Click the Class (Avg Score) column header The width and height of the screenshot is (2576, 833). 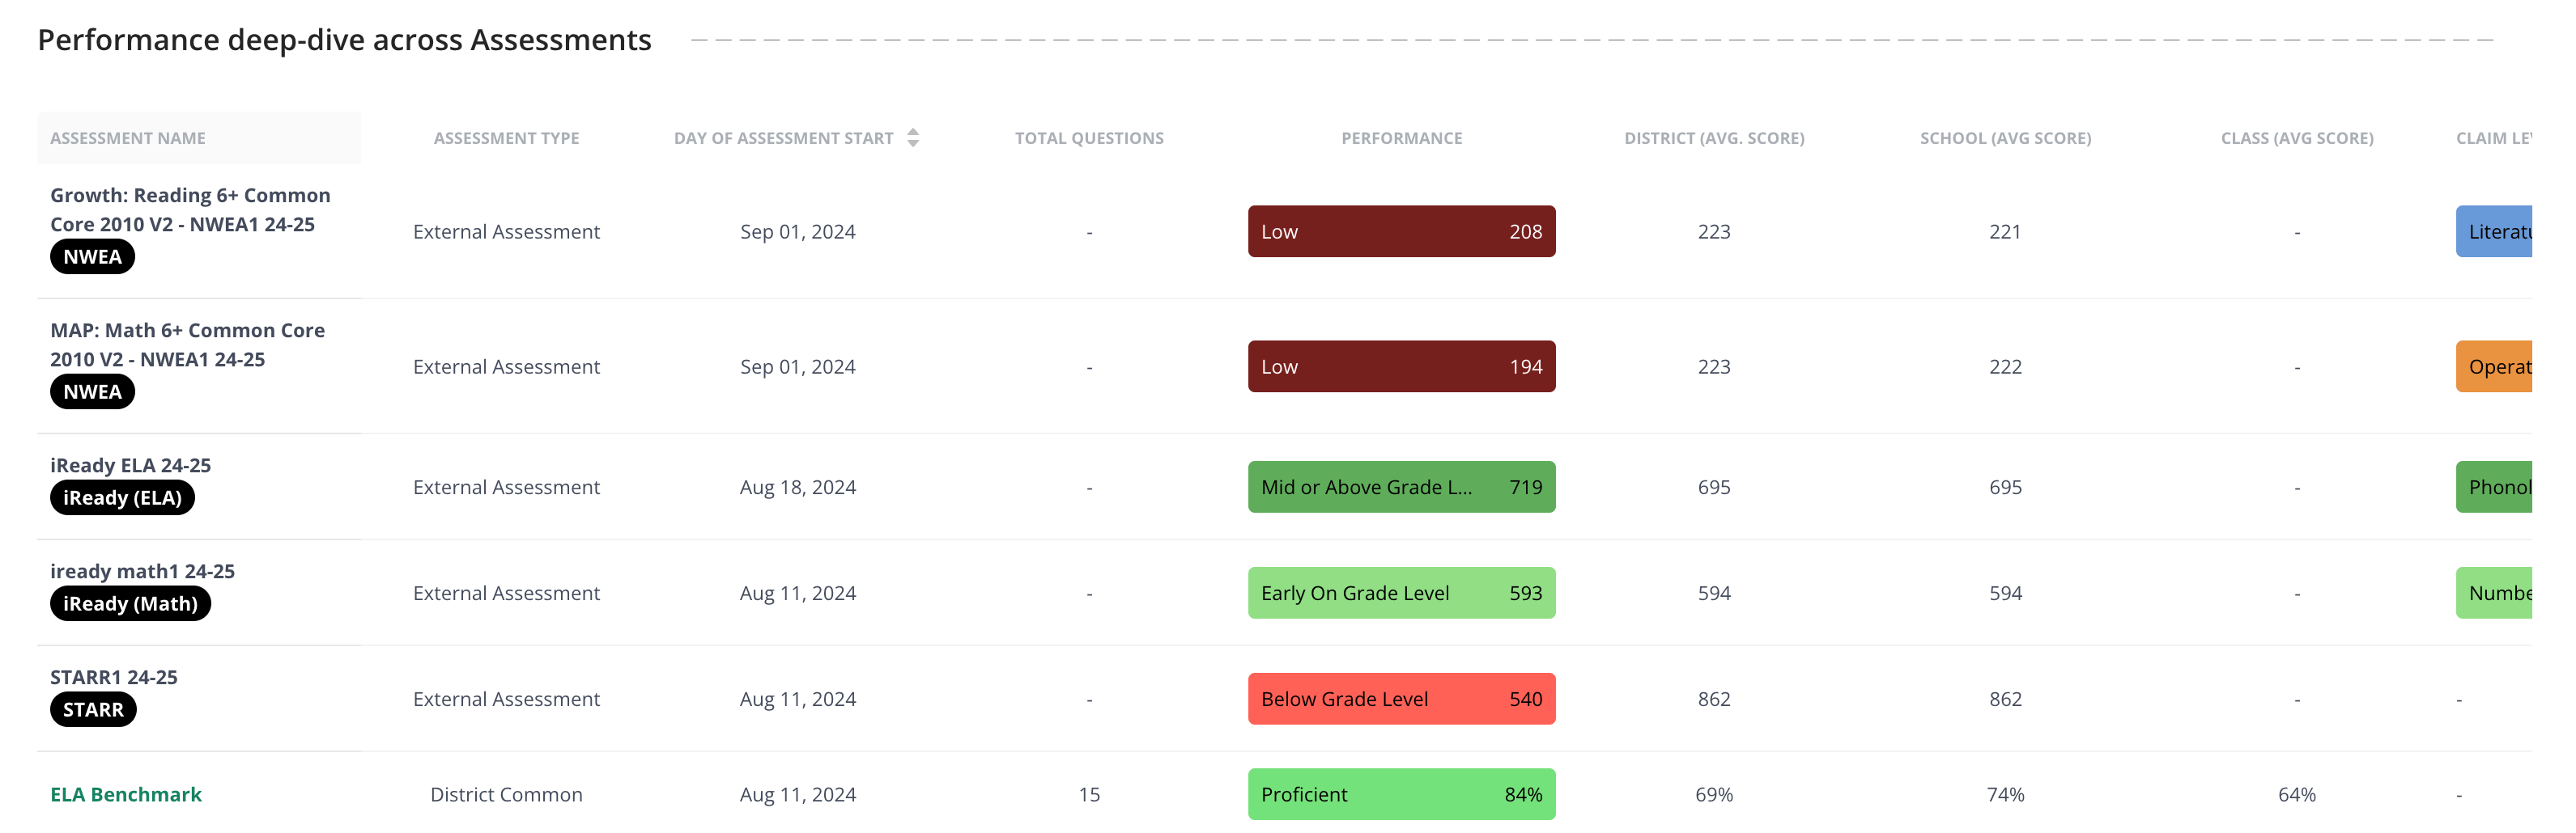(2297, 137)
